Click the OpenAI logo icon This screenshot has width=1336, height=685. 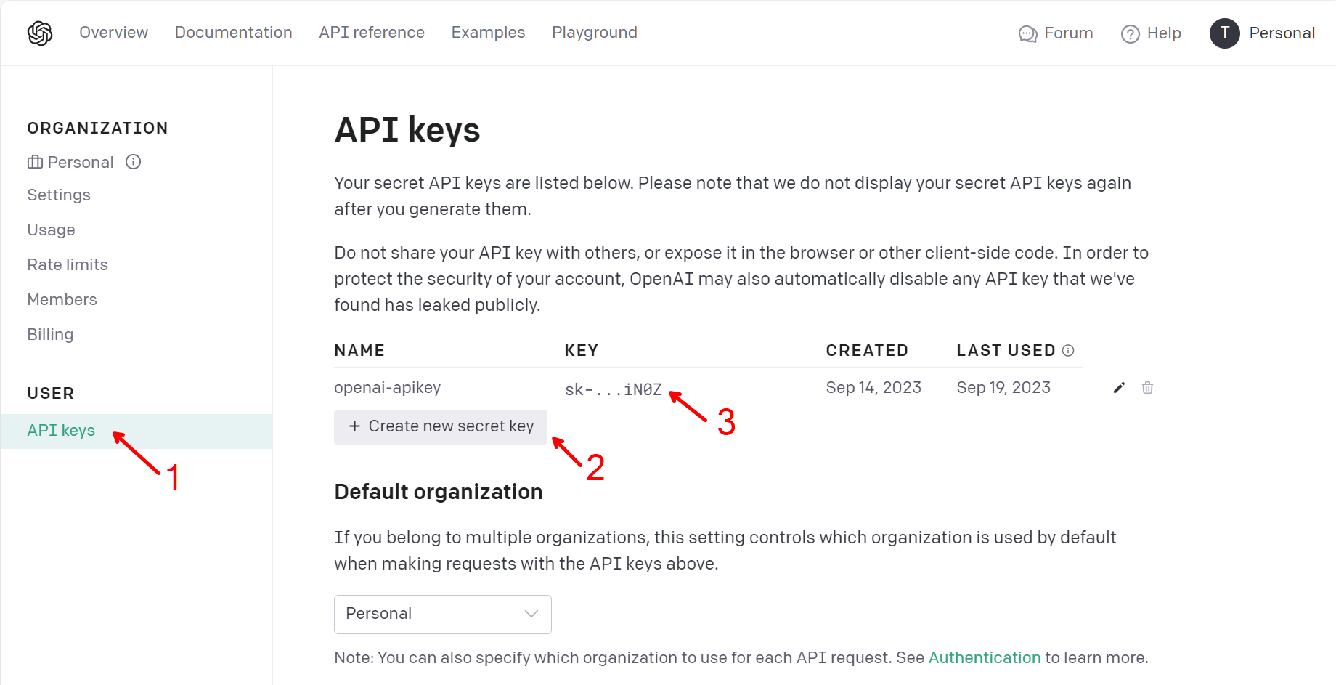[40, 33]
